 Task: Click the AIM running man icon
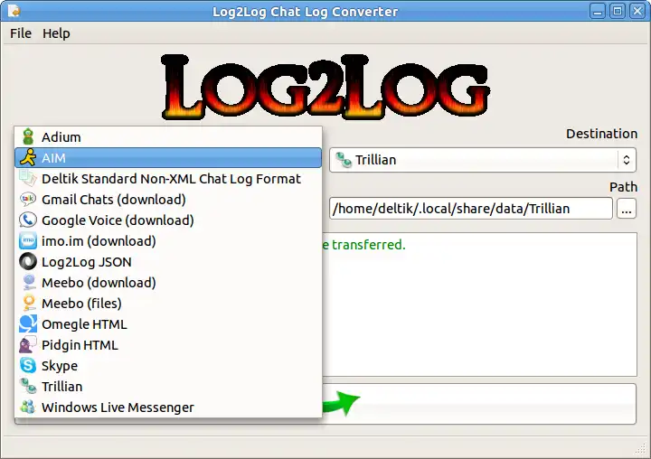click(x=28, y=158)
